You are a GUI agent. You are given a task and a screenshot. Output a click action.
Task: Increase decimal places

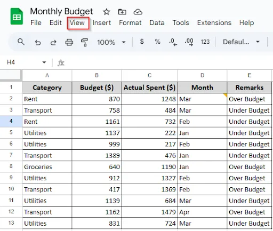(x=189, y=42)
